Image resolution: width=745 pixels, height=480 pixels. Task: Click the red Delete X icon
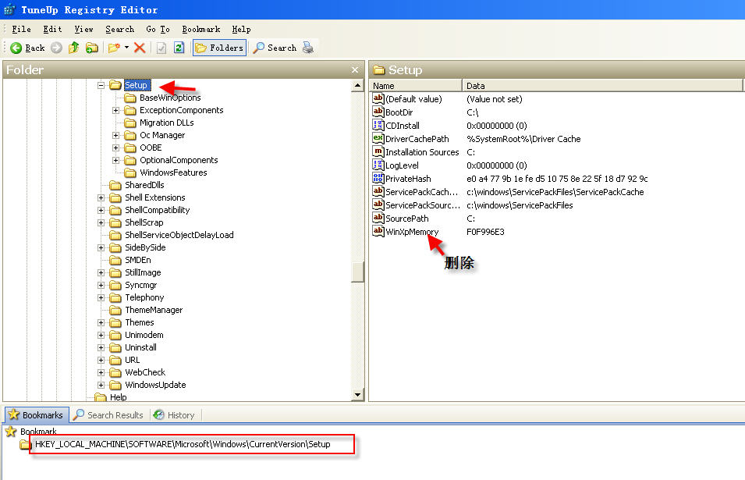coord(140,48)
